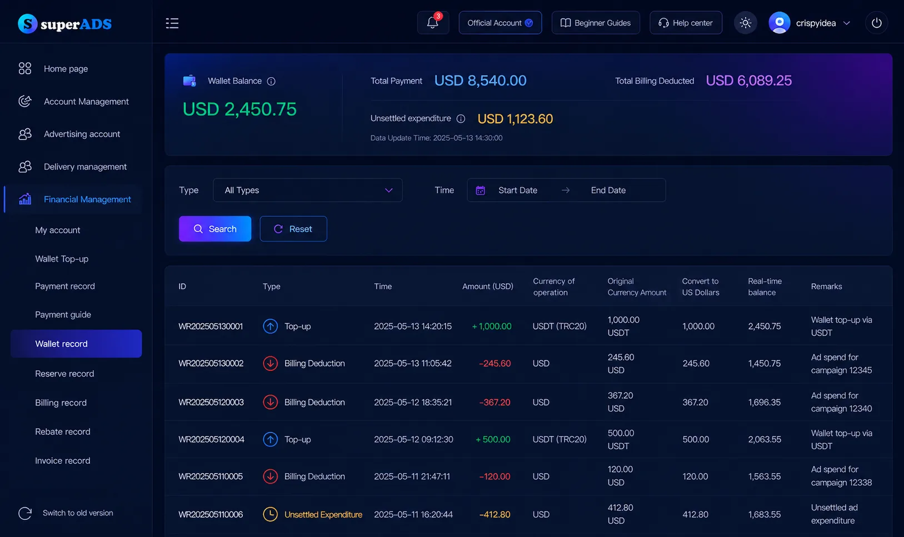Click the Switch to old version link

tap(78, 513)
